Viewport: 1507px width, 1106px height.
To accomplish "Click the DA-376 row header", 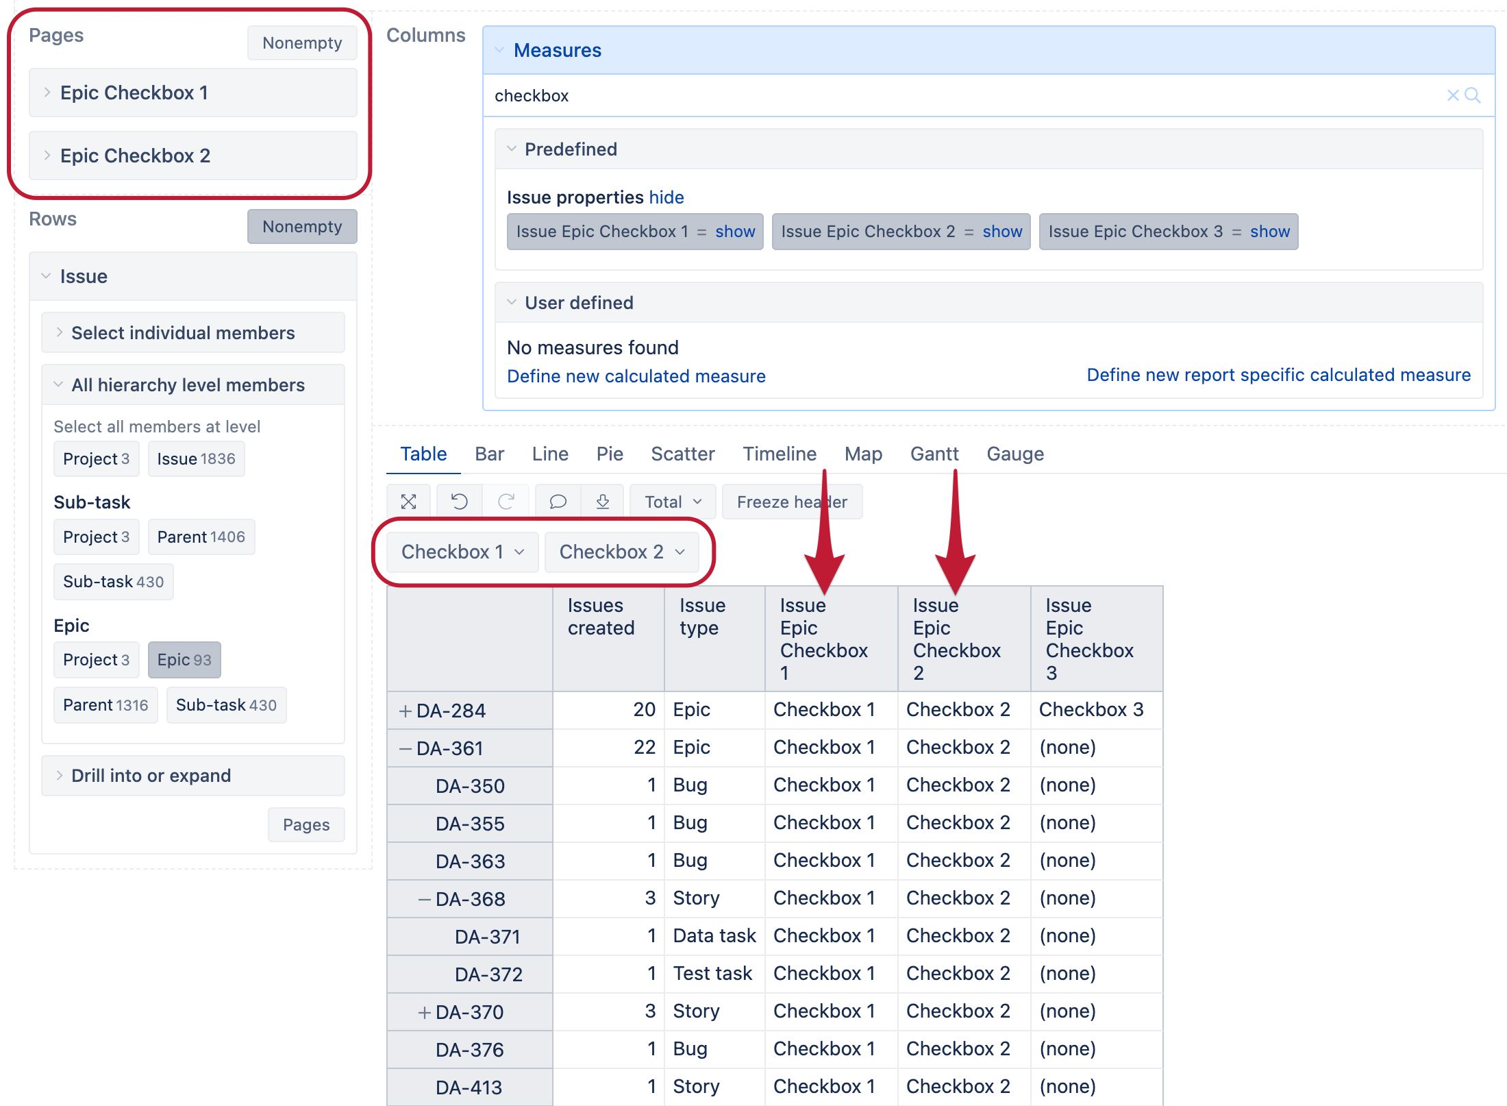I will [x=470, y=1050].
